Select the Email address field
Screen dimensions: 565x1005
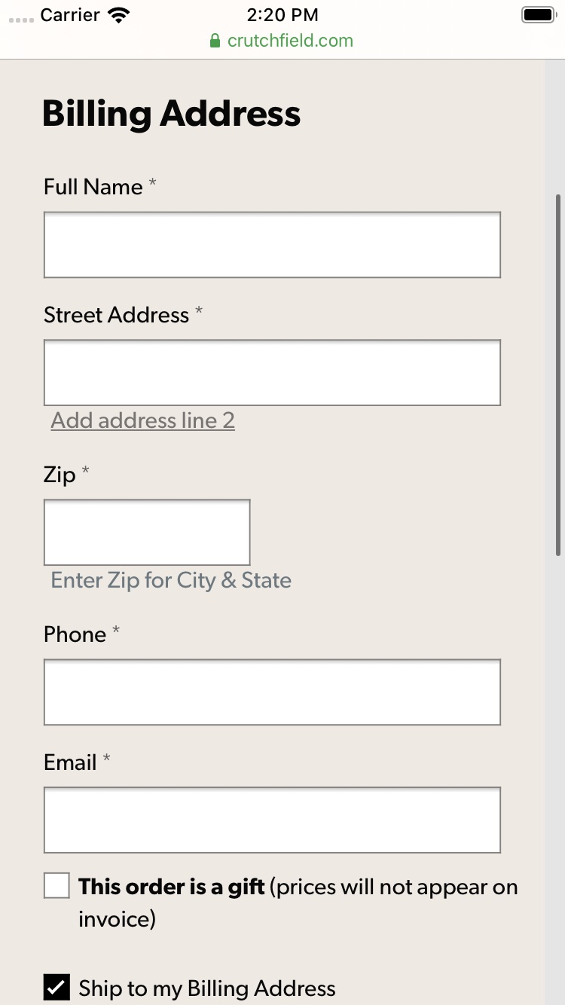[x=272, y=820]
